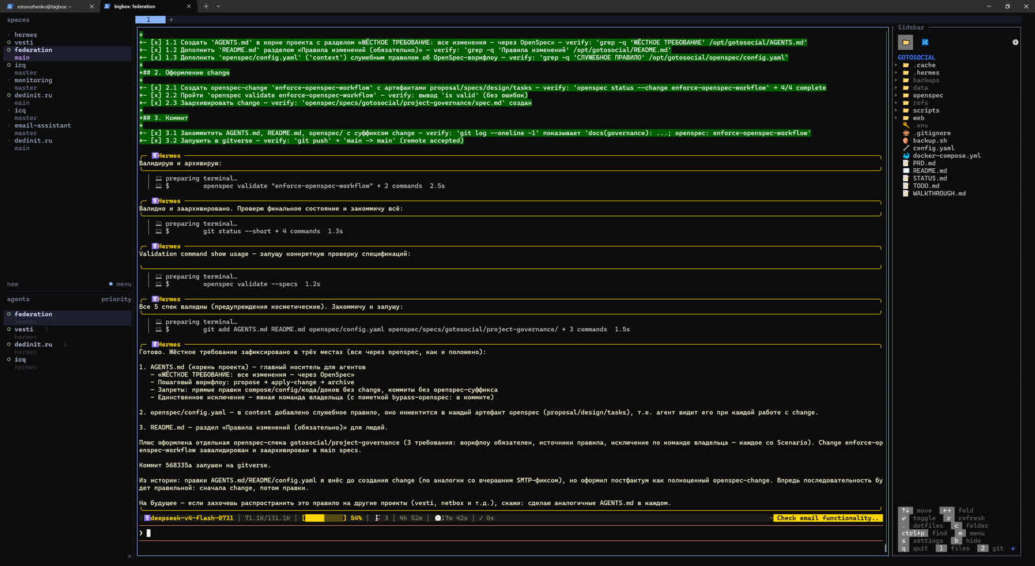The width and height of the screenshot is (1035, 566).
Task: Select inner pane tab 1
Action: (x=150, y=20)
